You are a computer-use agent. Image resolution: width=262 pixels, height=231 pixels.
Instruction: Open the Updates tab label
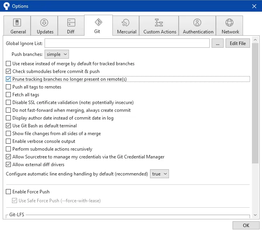point(45,32)
